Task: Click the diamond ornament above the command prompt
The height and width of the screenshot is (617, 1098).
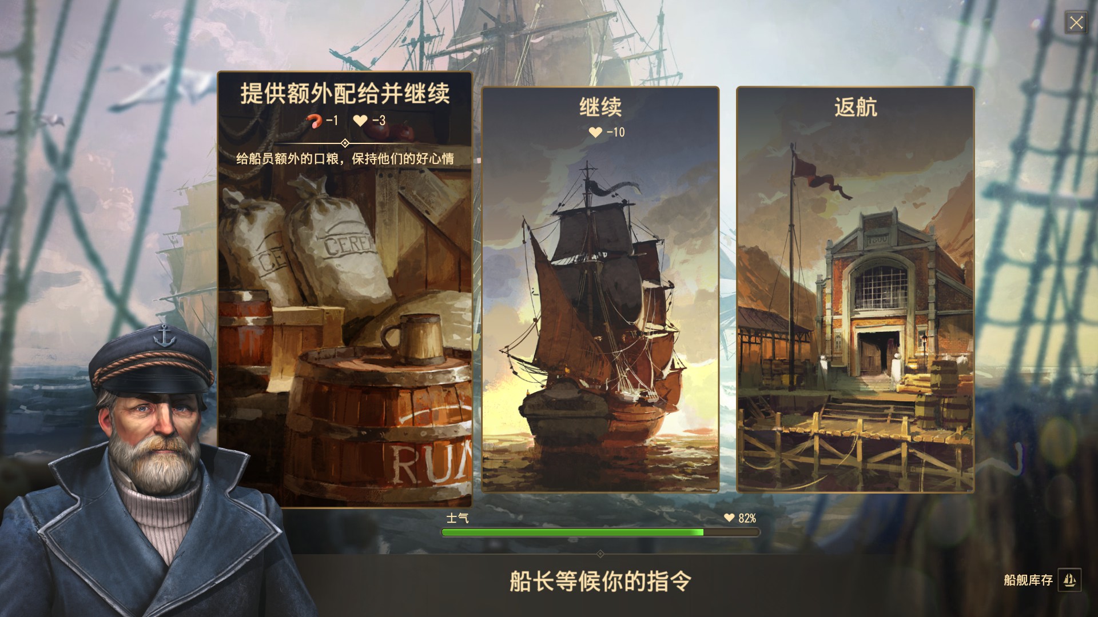Action: [600, 554]
